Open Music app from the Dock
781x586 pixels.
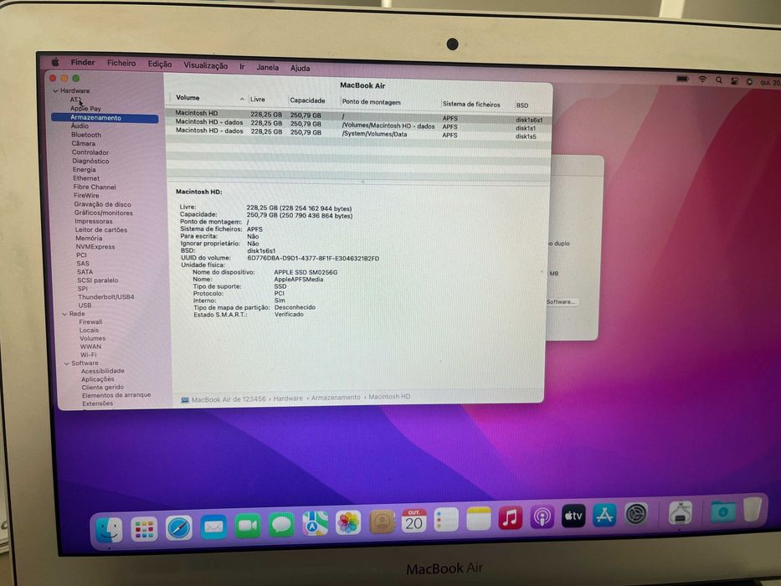pyautogui.click(x=510, y=517)
